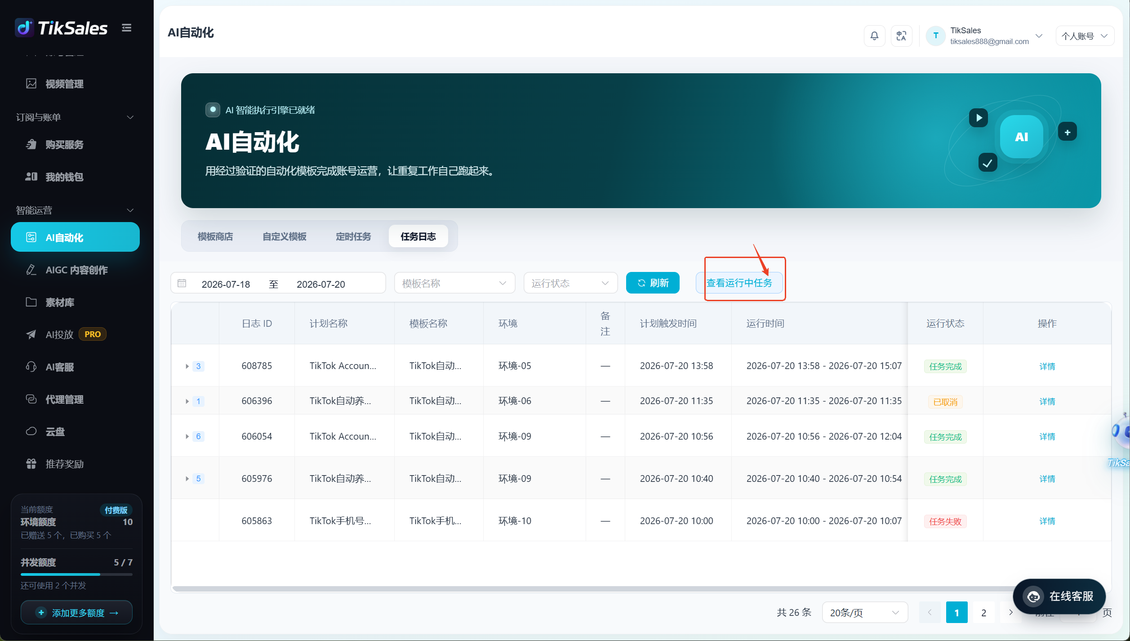
Task: Open the TikSales account dropdown
Action: (x=984, y=36)
